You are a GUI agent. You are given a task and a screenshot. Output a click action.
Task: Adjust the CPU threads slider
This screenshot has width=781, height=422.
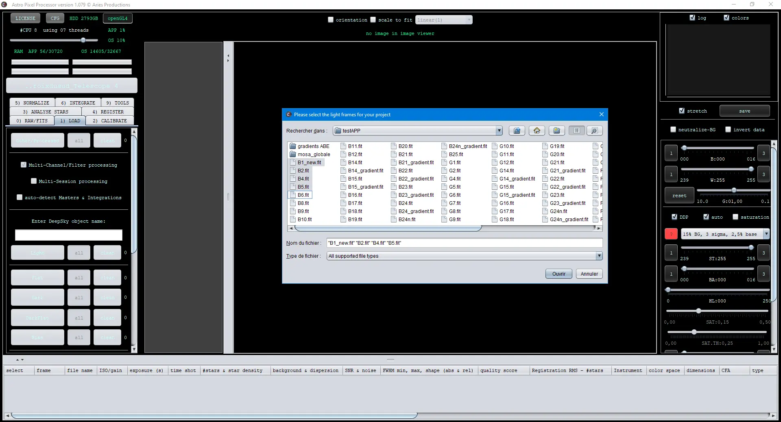[x=83, y=40]
